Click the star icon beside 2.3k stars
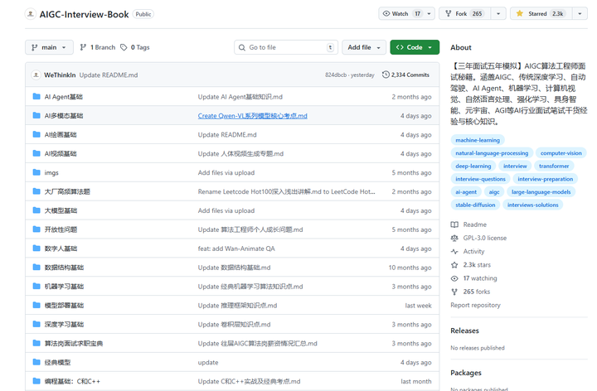597x391 pixels. [x=454, y=265]
